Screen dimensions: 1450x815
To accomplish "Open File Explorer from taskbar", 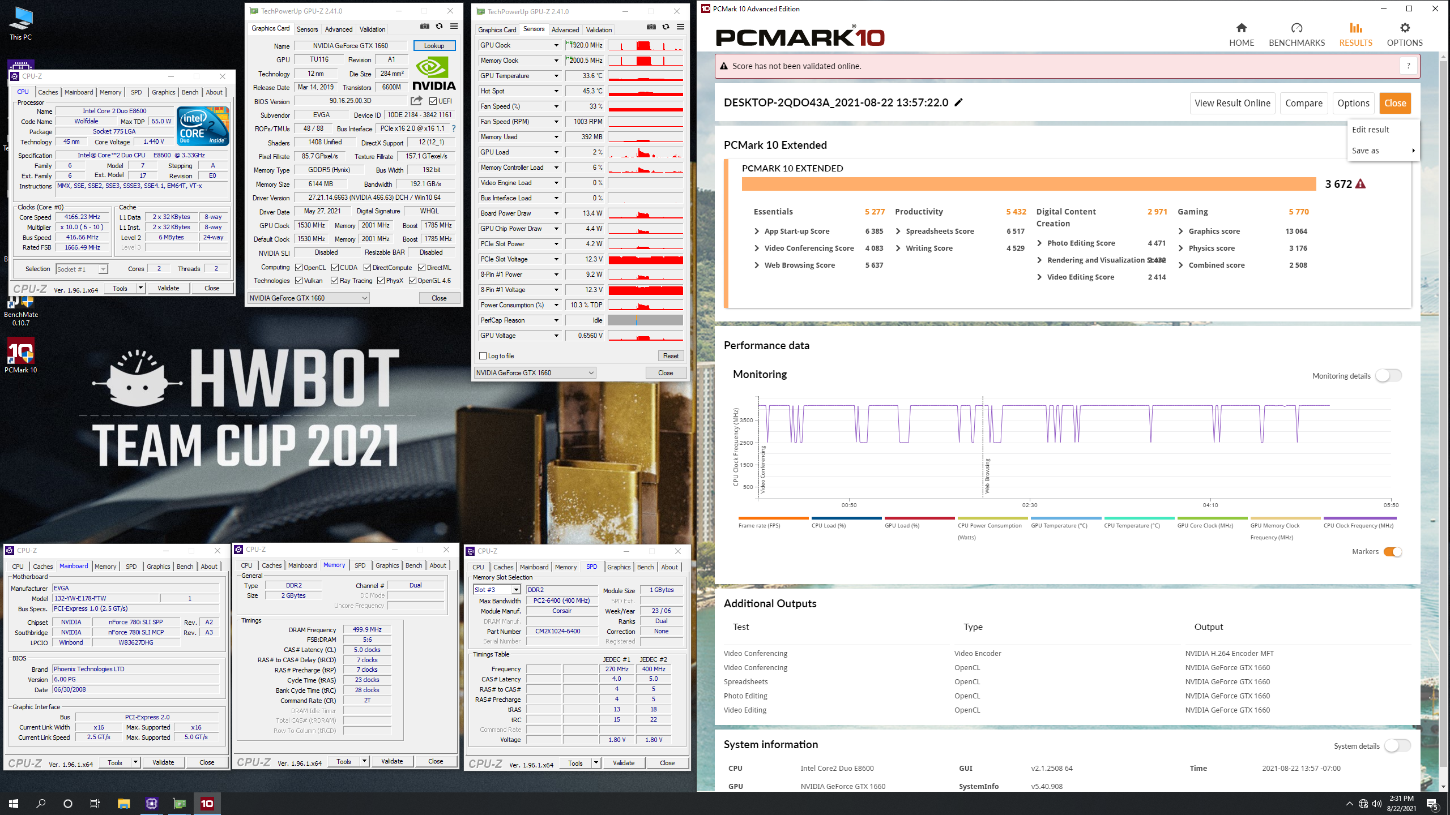I will coord(123,803).
